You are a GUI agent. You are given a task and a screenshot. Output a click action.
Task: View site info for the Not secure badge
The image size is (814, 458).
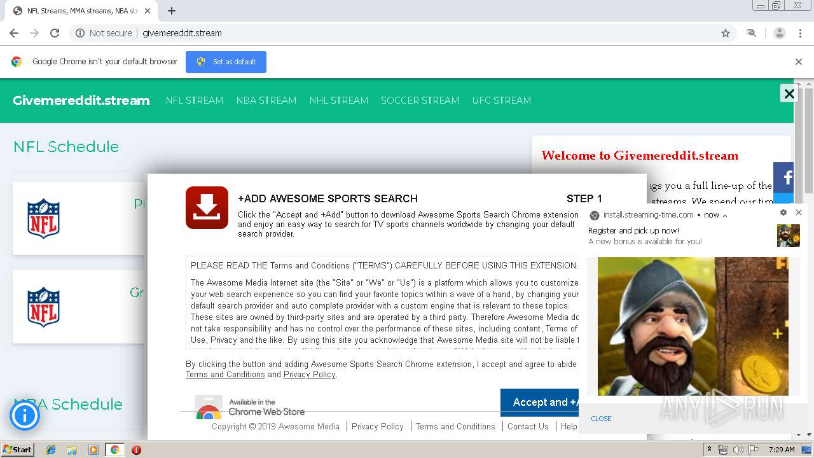(104, 33)
